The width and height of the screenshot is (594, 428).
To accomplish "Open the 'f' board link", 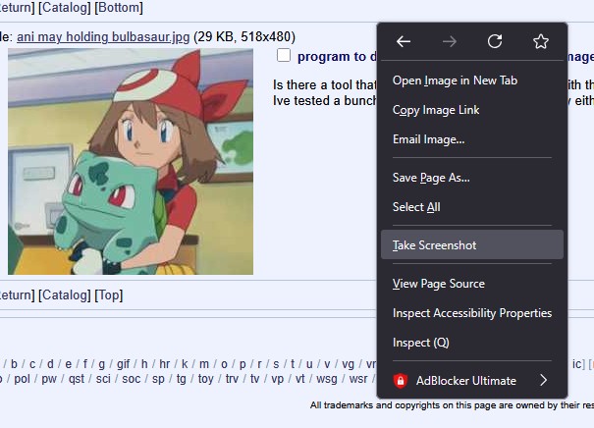I will (x=85, y=364).
